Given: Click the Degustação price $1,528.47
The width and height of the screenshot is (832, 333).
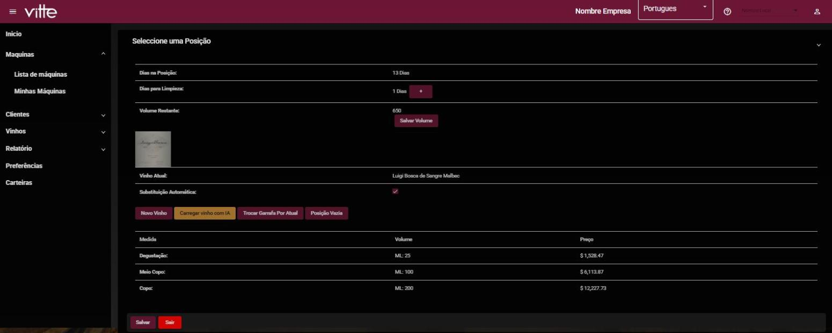Looking at the screenshot, I should coord(592,256).
